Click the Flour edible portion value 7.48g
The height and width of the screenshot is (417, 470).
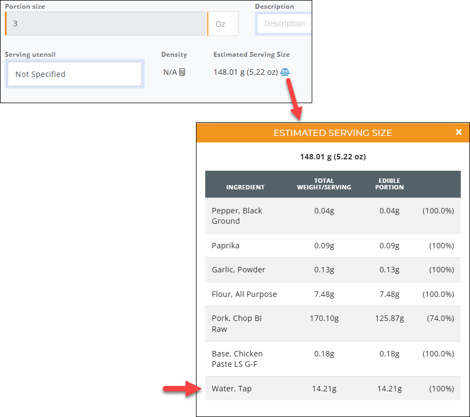(389, 294)
